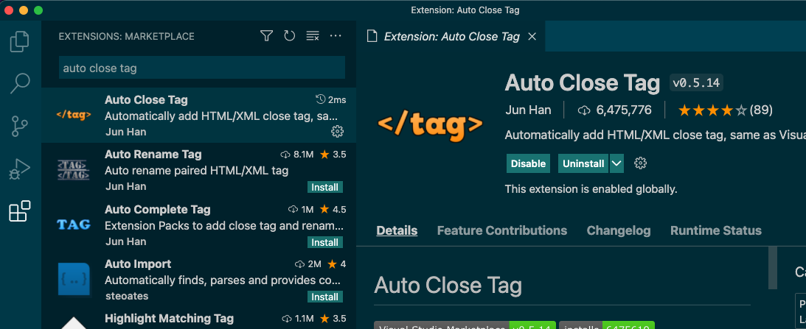Click the v0.5.14 version badge
The height and width of the screenshot is (329, 806).
(x=696, y=82)
